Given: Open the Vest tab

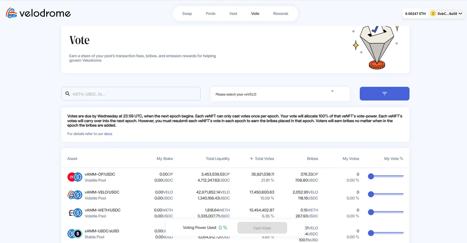Looking at the screenshot, I should [233, 13].
